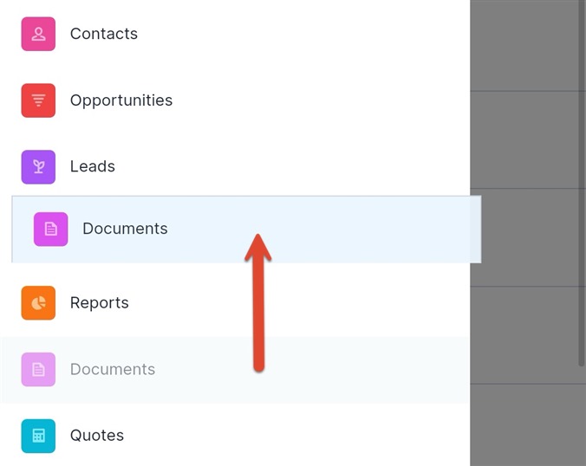Click the magenta icon on the dragged Documents row
Screen dimensions: 586x466
point(51,230)
